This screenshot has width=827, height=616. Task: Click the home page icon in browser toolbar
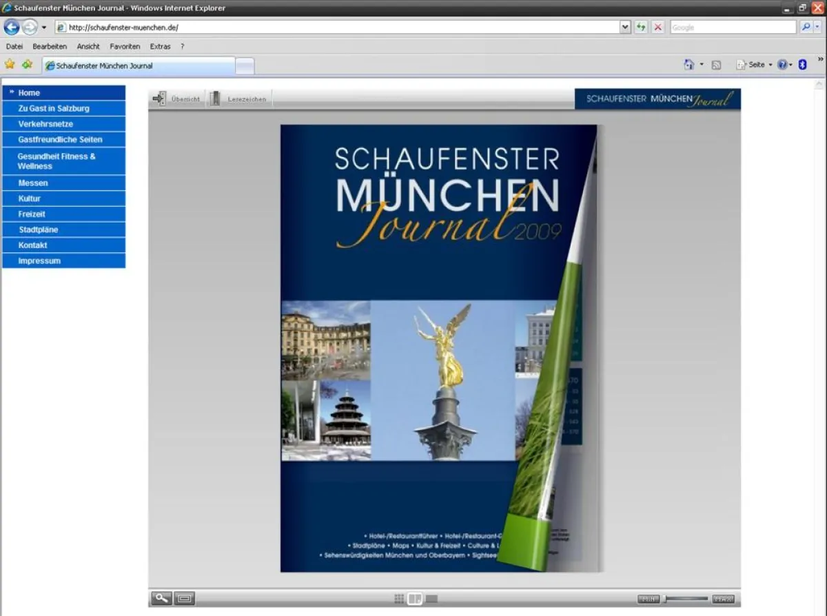tap(688, 63)
